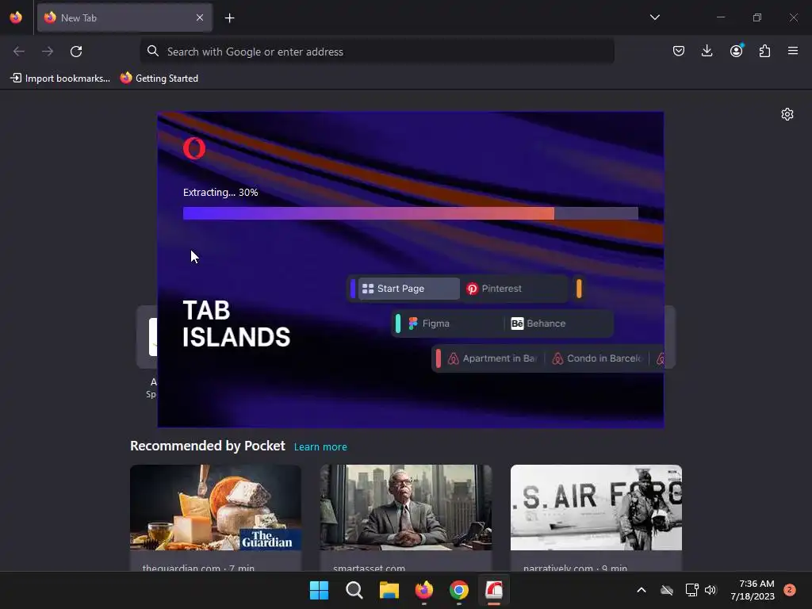This screenshot has width=812, height=609.
Task: Open the Downloads panel
Action: click(x=707, y=51)
